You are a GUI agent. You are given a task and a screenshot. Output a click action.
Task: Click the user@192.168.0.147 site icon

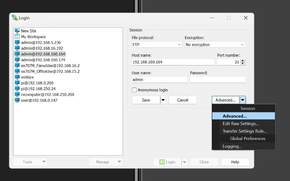point(17,100)
